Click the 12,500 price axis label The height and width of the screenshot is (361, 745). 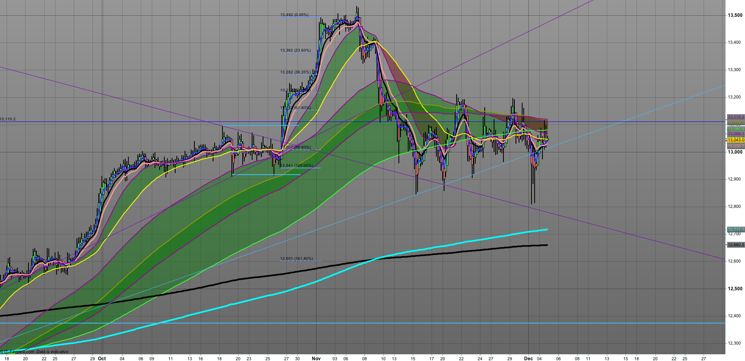(735, 289)
